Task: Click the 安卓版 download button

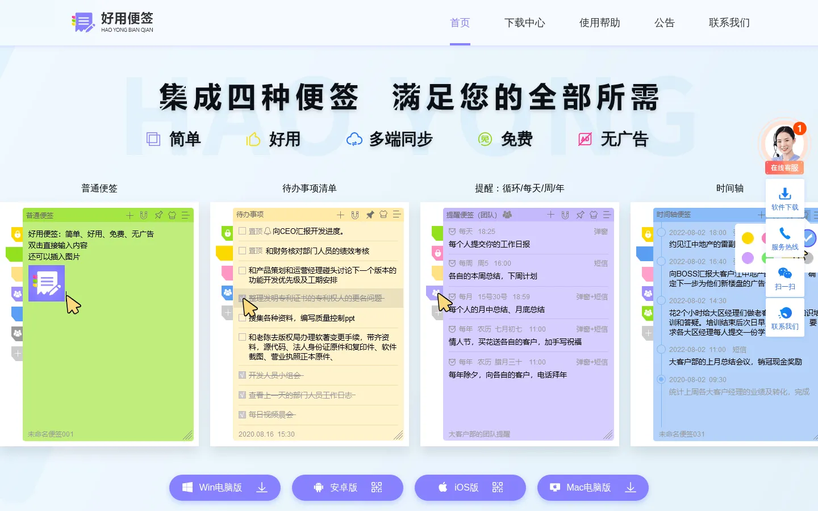Action: click(348, 488)
